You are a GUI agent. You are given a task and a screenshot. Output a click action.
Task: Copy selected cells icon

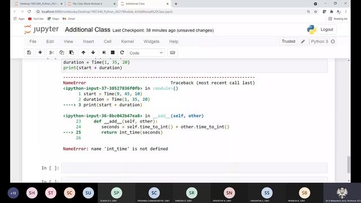(61, 52)
